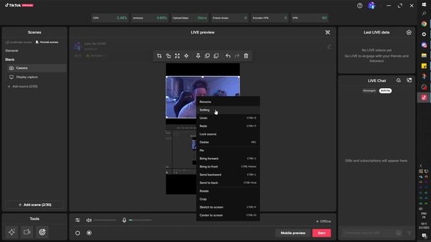The image size is (431, 242).
Task: Mute the speaker volume icon
Action: click(89, 220)
